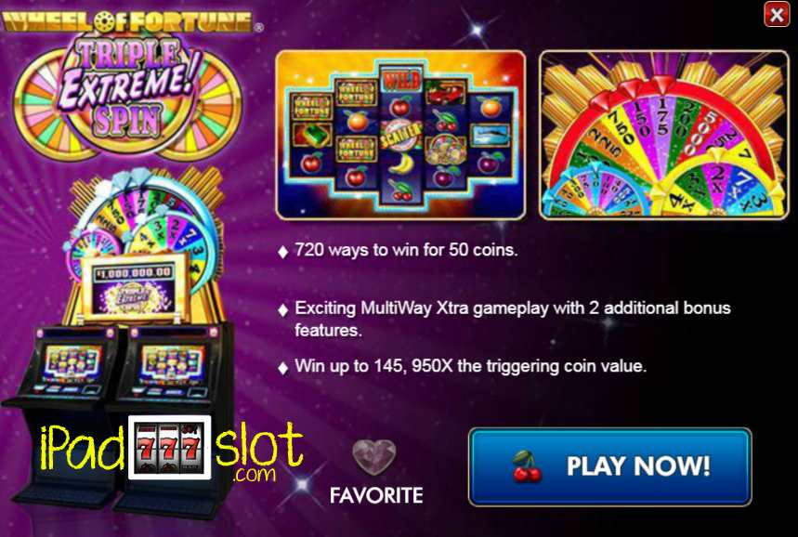Open the bonus wheel preview thumbnail
Image resolution: width=798 pixels, height=537 pixels.
(x=663, y=135)
